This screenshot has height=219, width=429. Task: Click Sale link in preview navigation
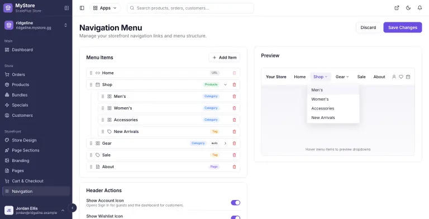(x=361, y=77)
